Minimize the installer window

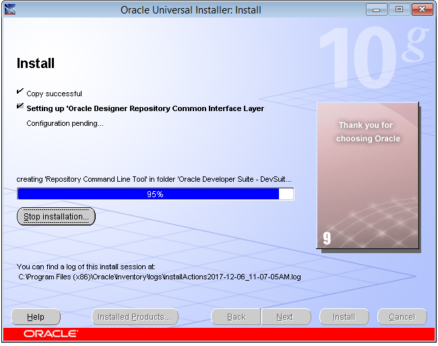[376, 10]
